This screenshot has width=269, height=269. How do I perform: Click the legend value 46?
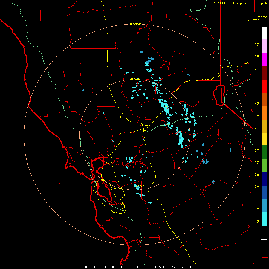tap(257, 92)
